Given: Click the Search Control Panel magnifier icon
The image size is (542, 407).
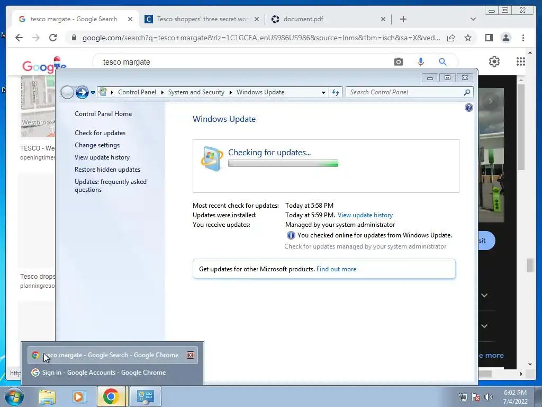Looking at the screenshot, I should [x=467, y=92].
